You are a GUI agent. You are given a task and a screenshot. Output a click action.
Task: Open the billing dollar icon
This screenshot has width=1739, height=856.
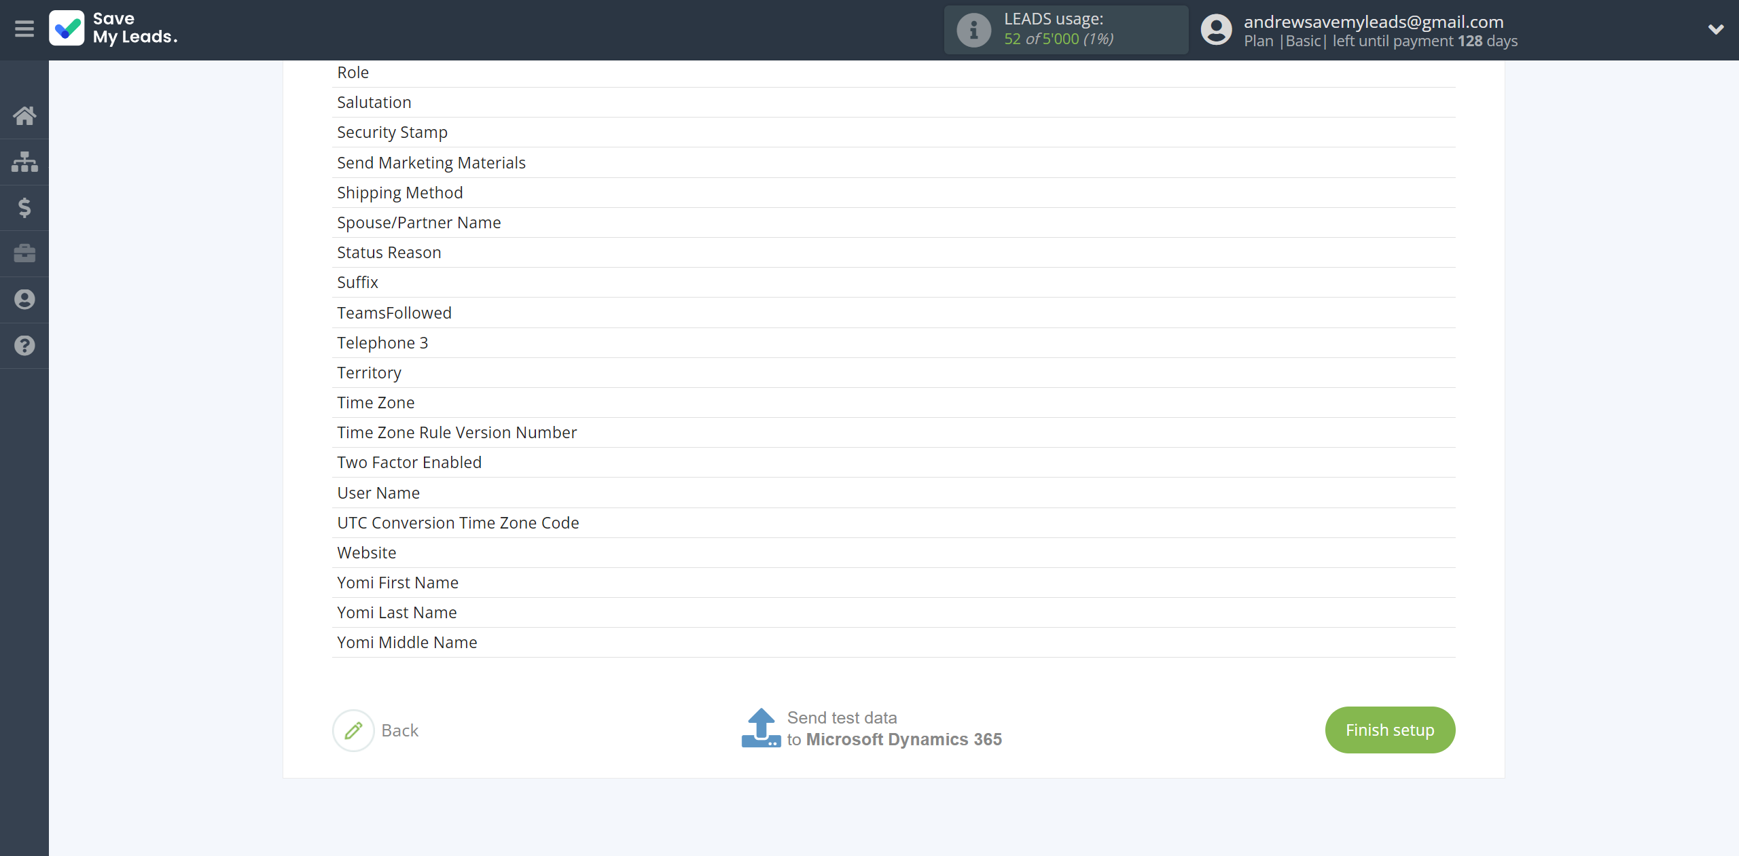coord(24,207)
